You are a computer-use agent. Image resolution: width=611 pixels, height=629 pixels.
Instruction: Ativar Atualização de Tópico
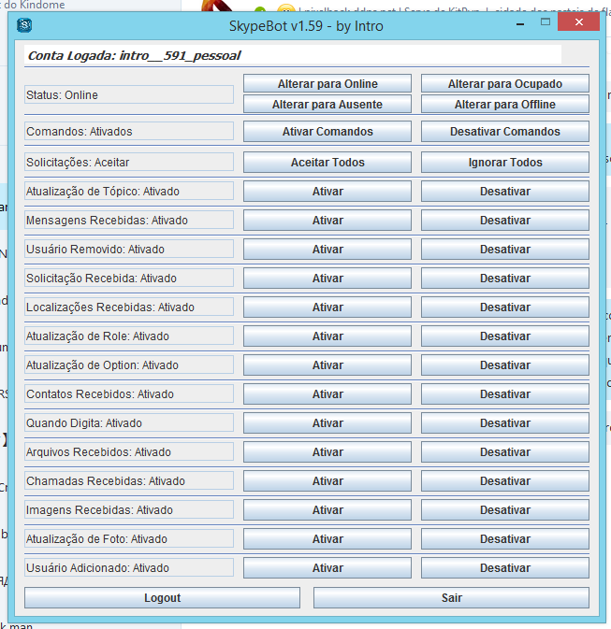(x=327, y=191)
